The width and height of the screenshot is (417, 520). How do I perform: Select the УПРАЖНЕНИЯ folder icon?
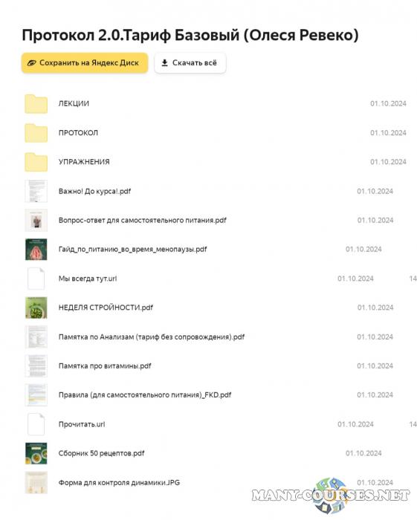[x=36, y=162]
